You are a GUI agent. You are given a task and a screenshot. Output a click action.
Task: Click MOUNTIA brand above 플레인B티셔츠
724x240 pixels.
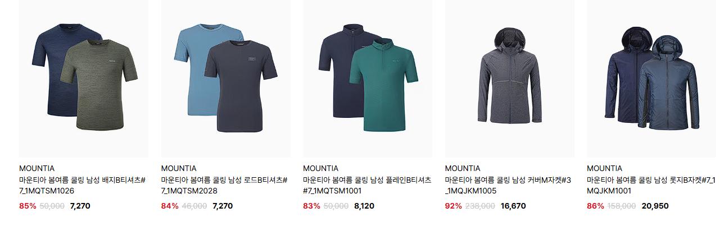click(320, 168)
